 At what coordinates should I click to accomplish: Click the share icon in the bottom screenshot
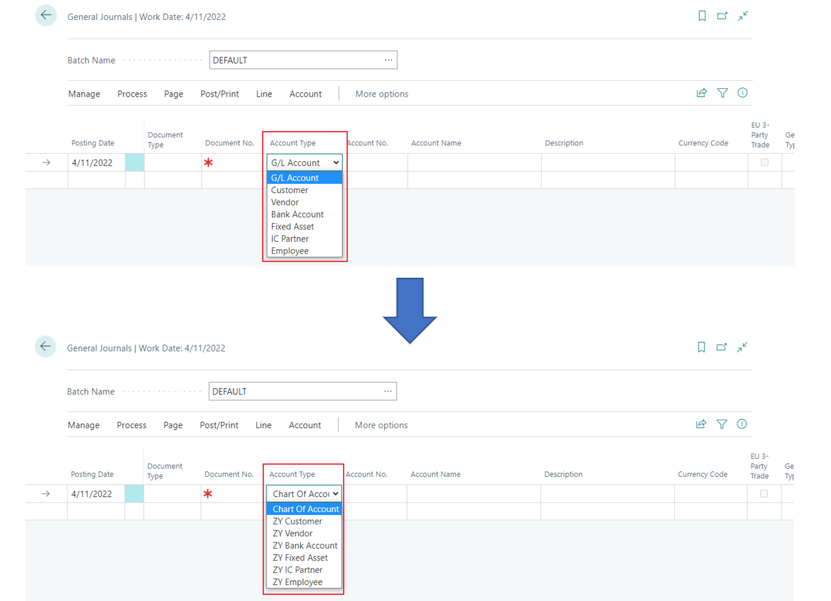(x=701, y=424)
